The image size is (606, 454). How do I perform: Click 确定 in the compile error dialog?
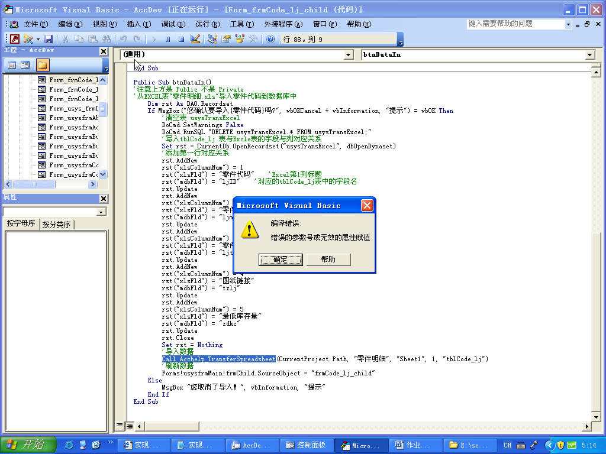(x=280, y=260)
